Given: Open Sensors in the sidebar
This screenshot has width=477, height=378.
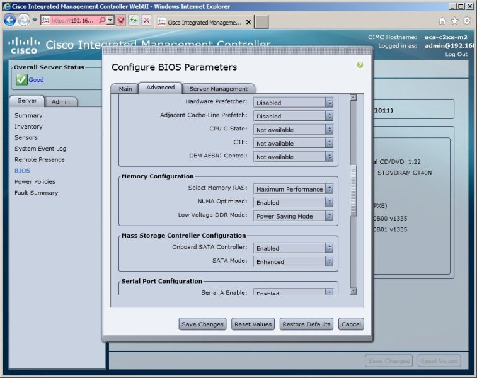Looking at the screenshot, I should point(26,137).
